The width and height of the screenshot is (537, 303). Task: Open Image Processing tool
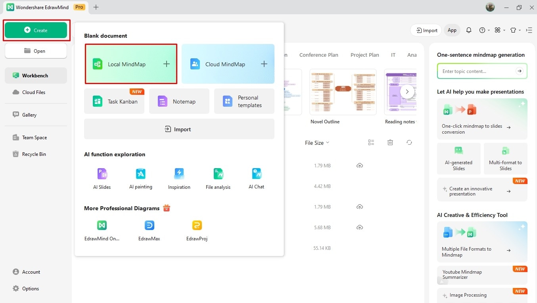(482, 295)
